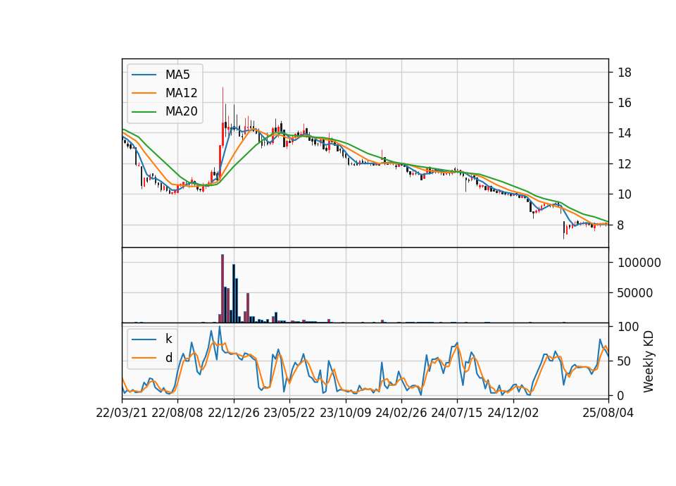
Task: Click the price axis label 14
Action: point(625,133)
